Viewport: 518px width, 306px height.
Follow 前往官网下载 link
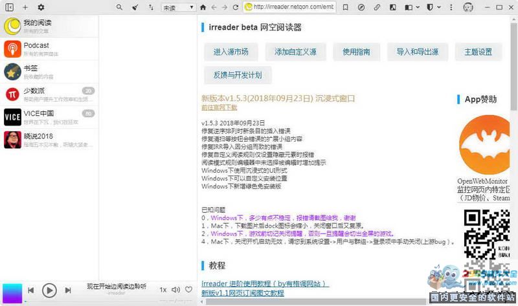(x=219, y=107)
